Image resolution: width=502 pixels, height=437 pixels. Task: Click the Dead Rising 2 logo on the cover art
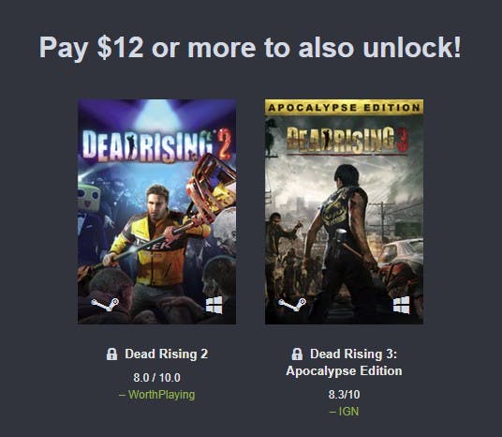156,145
